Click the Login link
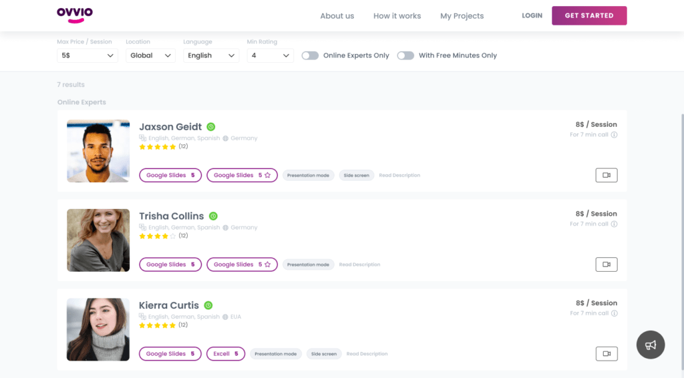The image size is (684, 378). click(x=532, y=15)
